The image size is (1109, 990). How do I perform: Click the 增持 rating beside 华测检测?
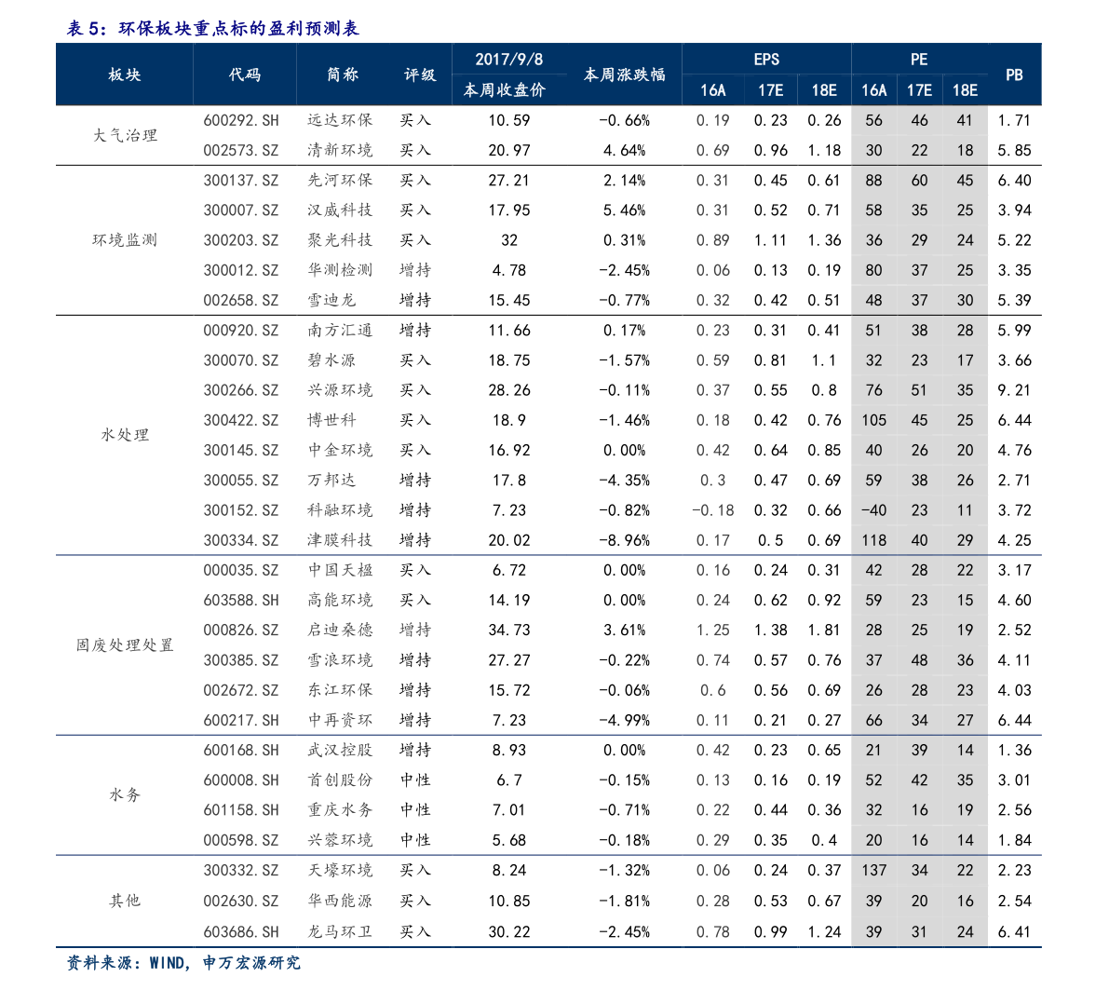coord(415,270)
